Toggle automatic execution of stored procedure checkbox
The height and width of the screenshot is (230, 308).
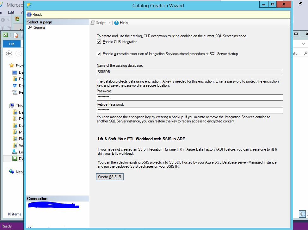(x=99, y=54)
